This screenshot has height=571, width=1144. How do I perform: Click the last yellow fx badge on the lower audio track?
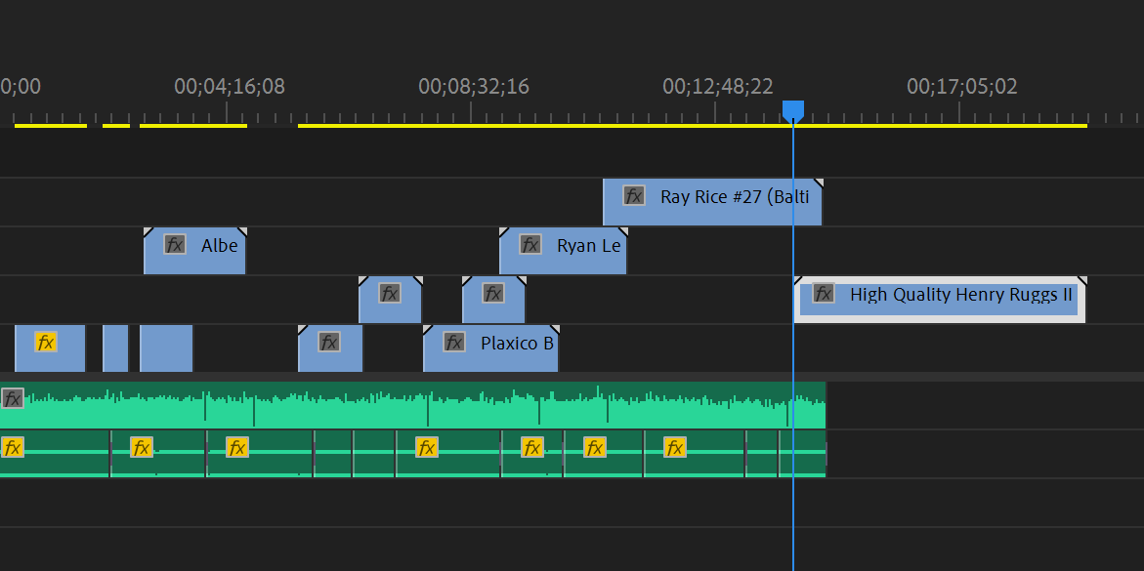tap(675, 447)
